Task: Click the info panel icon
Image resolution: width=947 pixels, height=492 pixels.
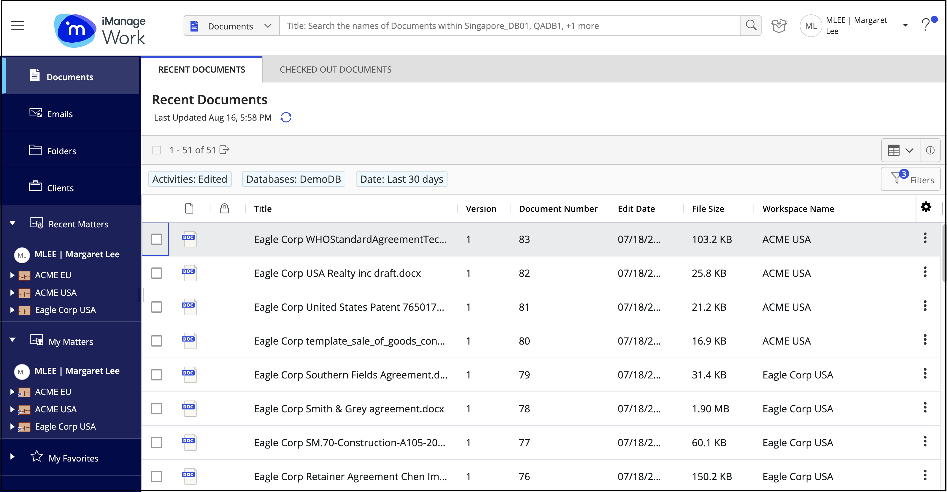Action: [930, 150]
